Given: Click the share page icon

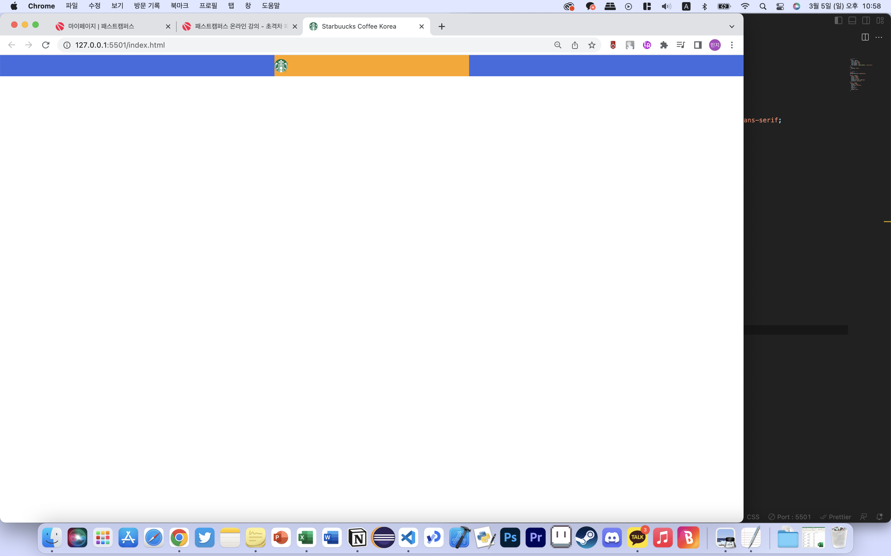Looking at the screenshot, I should pos(575,45).
